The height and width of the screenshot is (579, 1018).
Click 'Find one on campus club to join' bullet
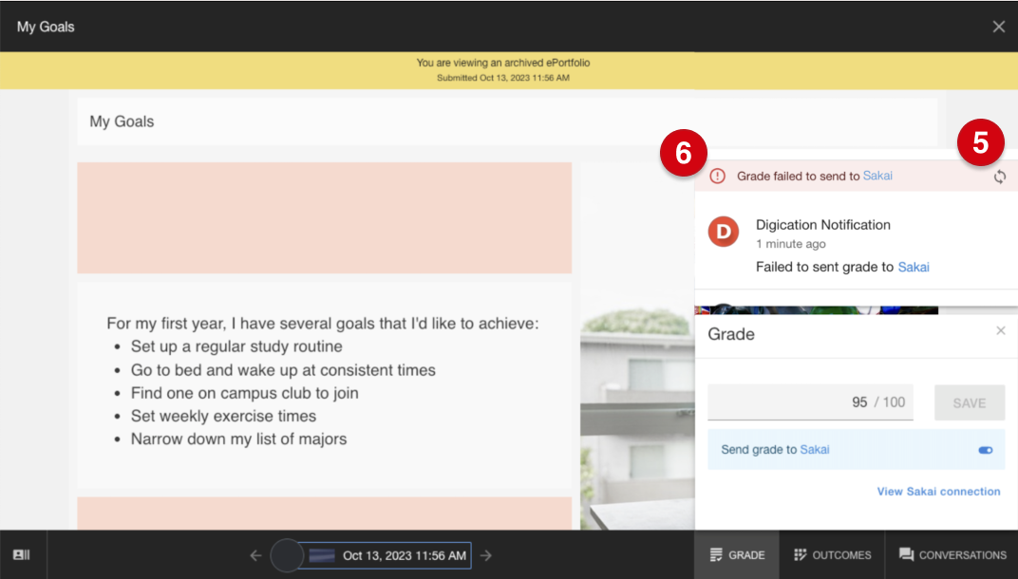244,393
